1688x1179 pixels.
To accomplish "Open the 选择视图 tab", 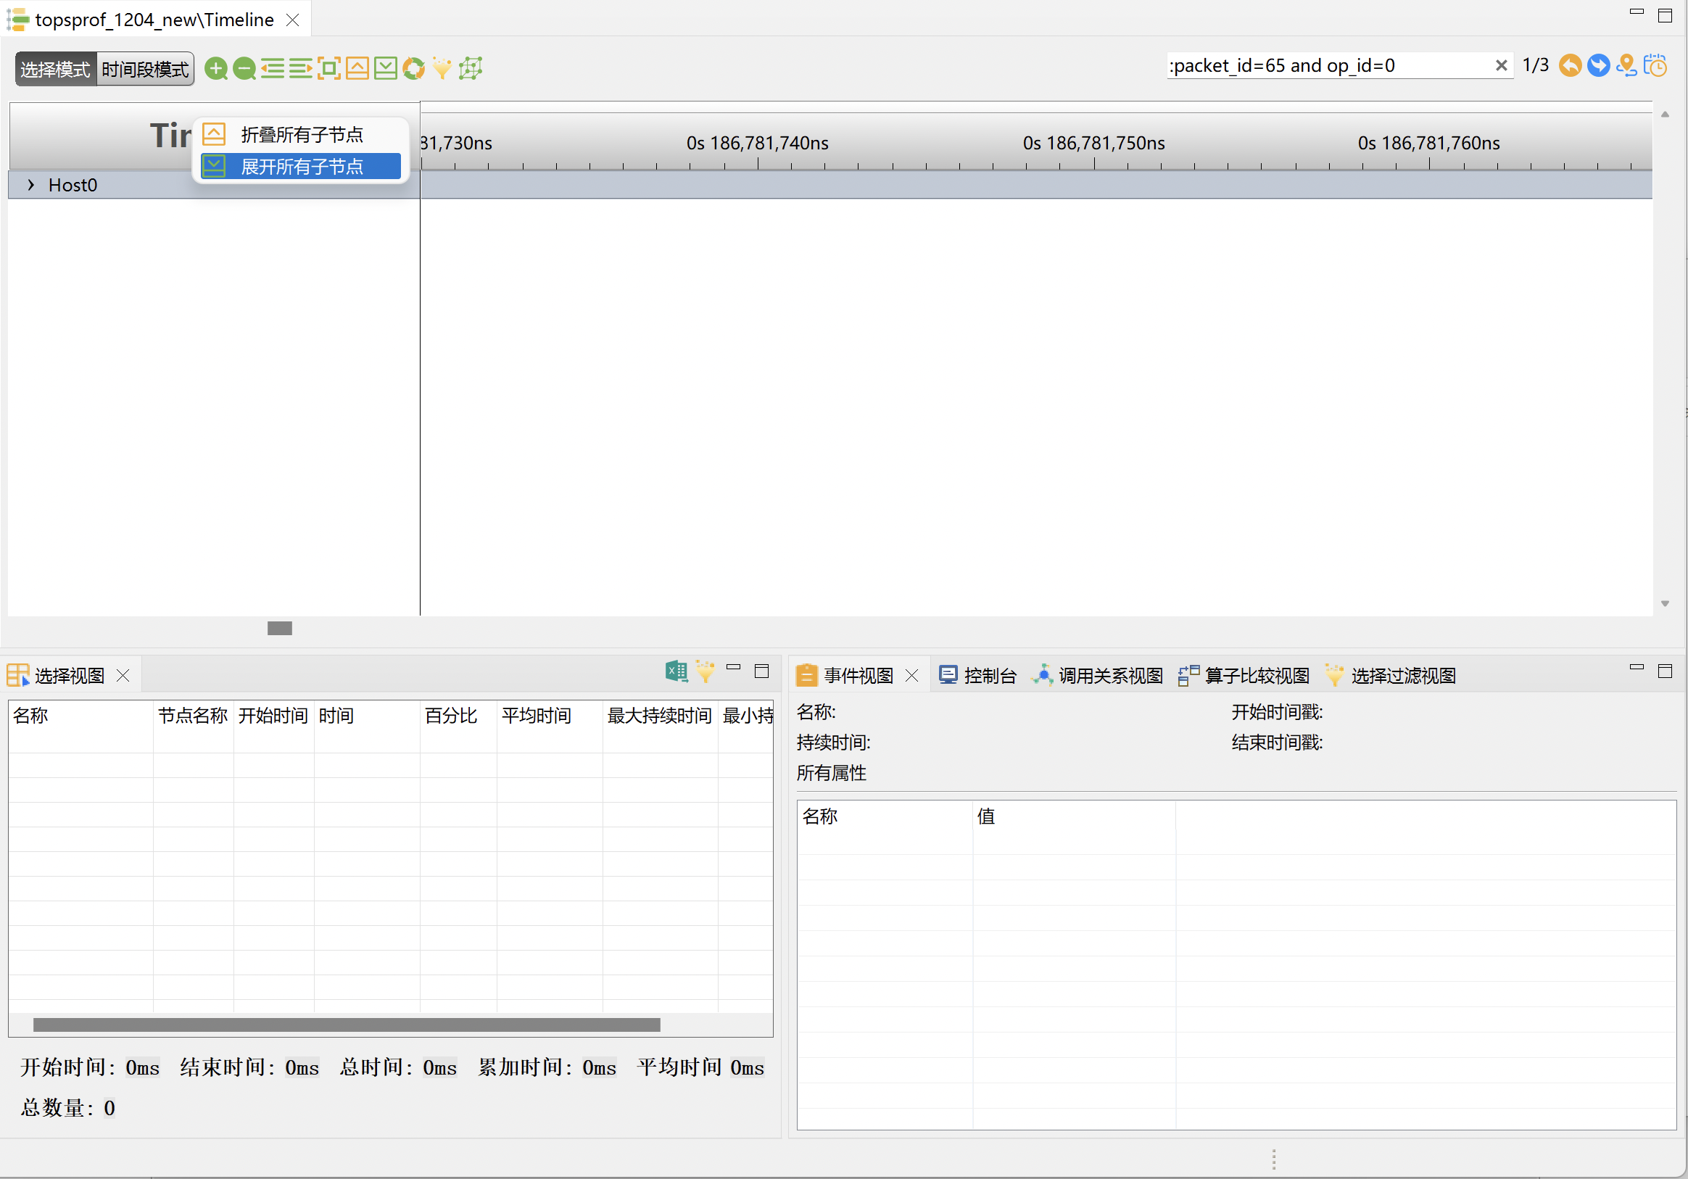I will point(69,676).
